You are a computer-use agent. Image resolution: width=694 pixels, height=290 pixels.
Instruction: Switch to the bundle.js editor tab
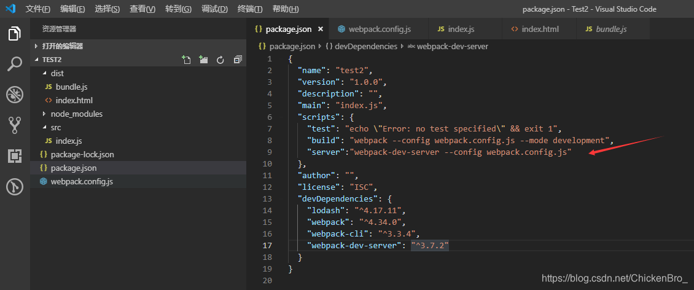coord(613,29)
